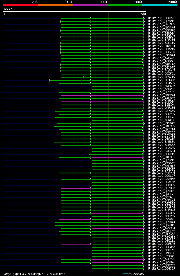180x276 pixels.
Task: Select label UniRef100_B8B1M1
Action: 161,250
